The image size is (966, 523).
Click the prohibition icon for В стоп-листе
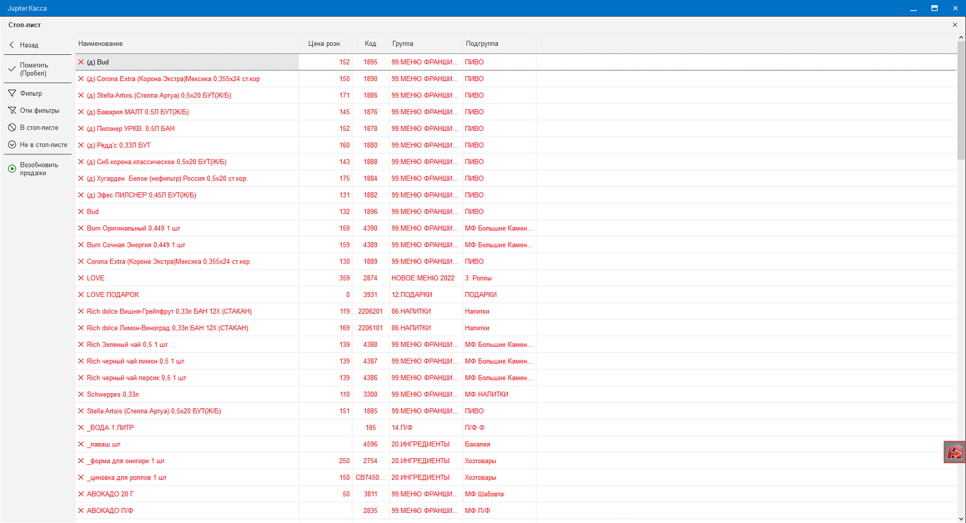pos(12,128)
